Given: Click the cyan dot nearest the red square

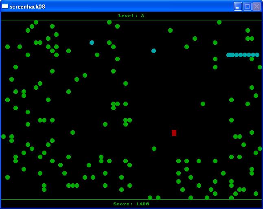Looking at the screenshot, I should click(153, 51).
